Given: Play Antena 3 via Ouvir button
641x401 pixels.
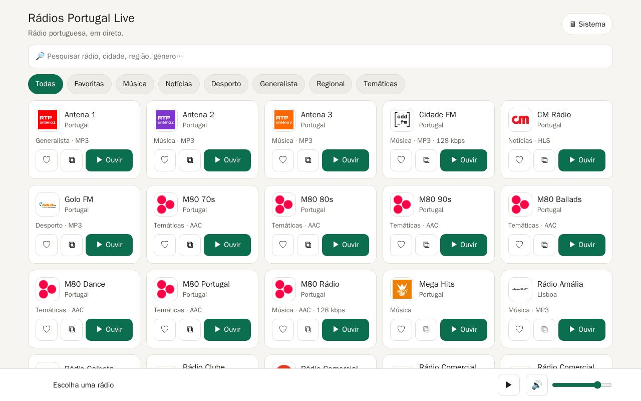Looking at the screenshot, I should (346, 160).
